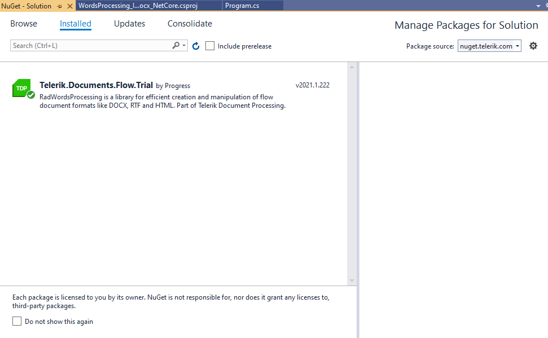Enable Include prerelease checkbox
This screenshot has width=548, height=338.
coord(210,46)
